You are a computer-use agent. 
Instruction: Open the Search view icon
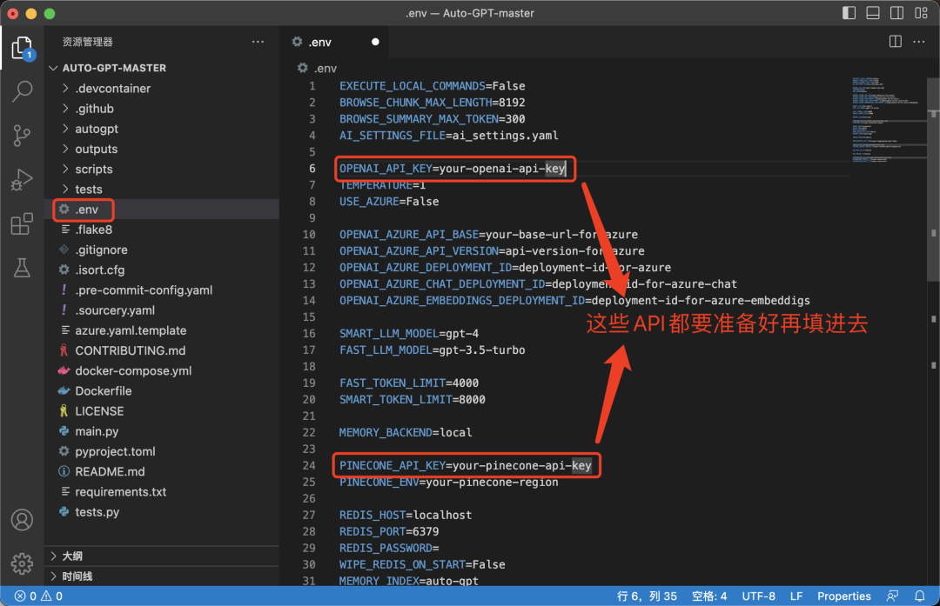pyautogui.click(x=22, y=91)
